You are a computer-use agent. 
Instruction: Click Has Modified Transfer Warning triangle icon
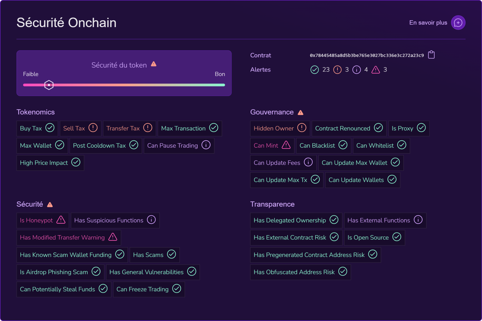(113, 237)
